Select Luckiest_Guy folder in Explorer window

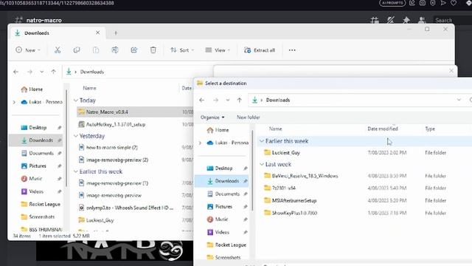tap(100, 220)
